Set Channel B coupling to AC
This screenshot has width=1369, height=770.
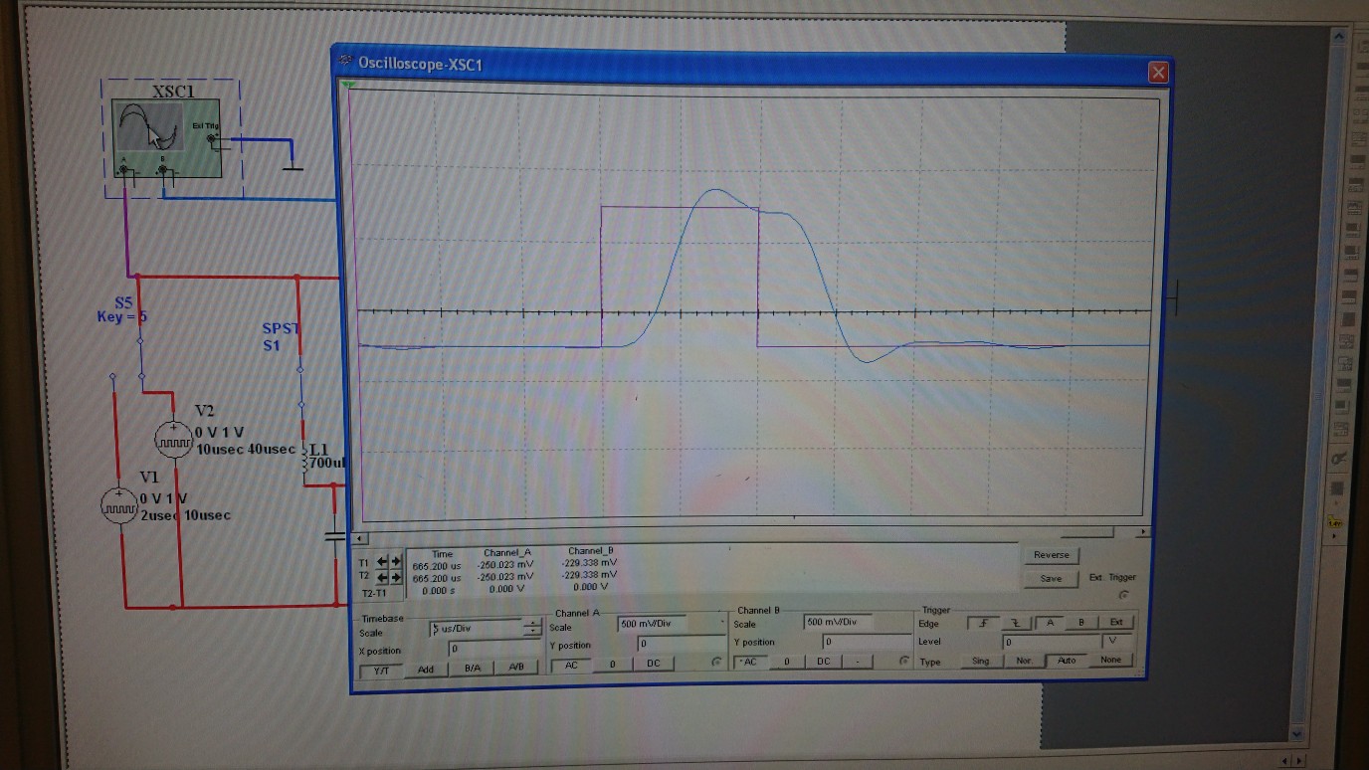(x=750, y=663)
